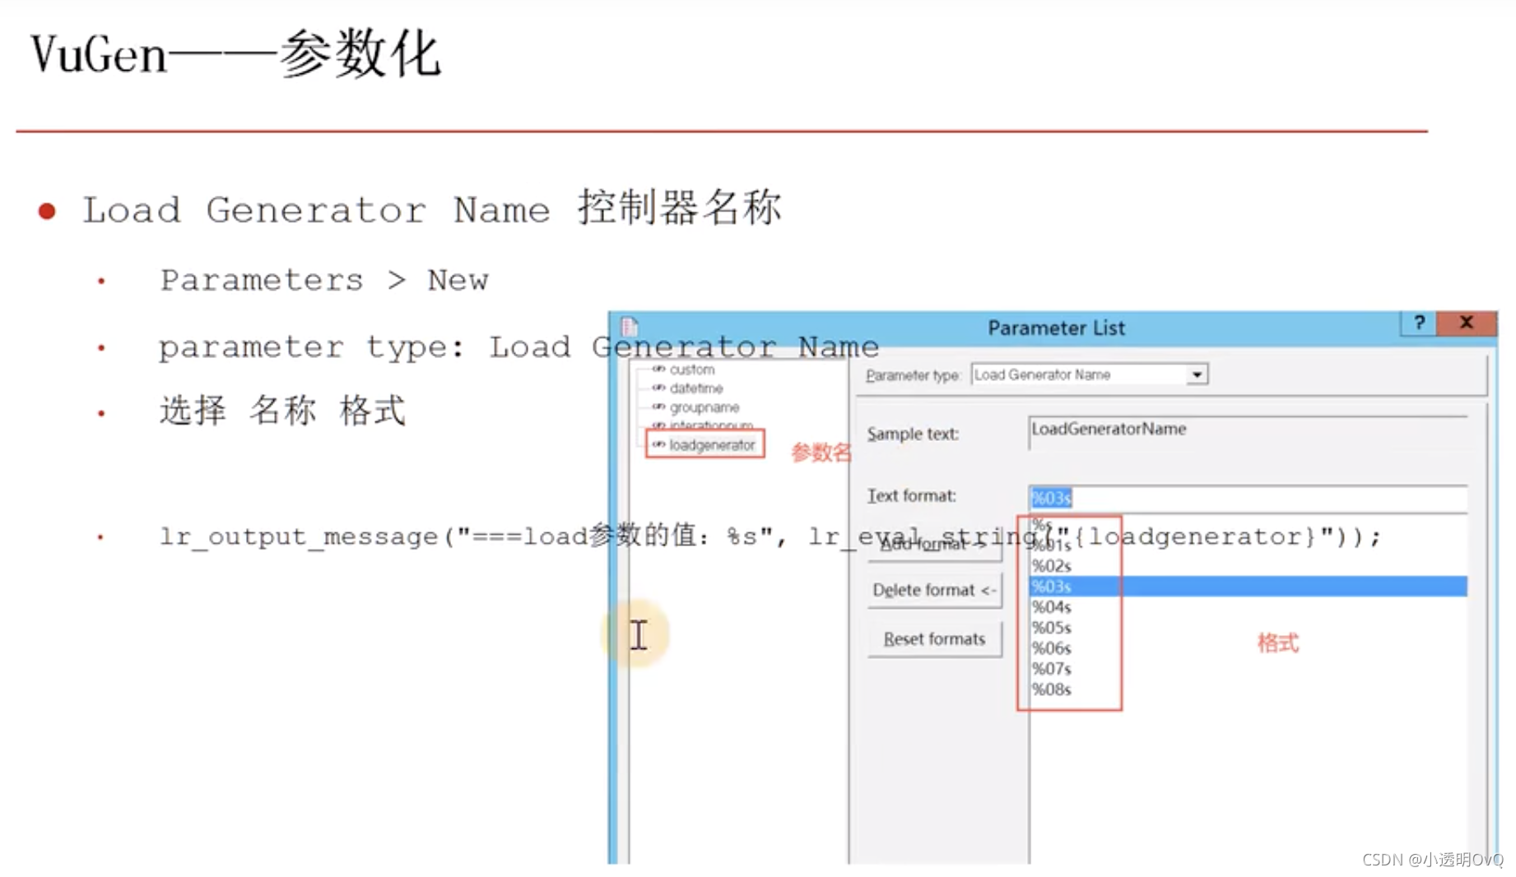Click the Reset formats button
Screen dimensions: 1516x877
[x=934, y=639]
